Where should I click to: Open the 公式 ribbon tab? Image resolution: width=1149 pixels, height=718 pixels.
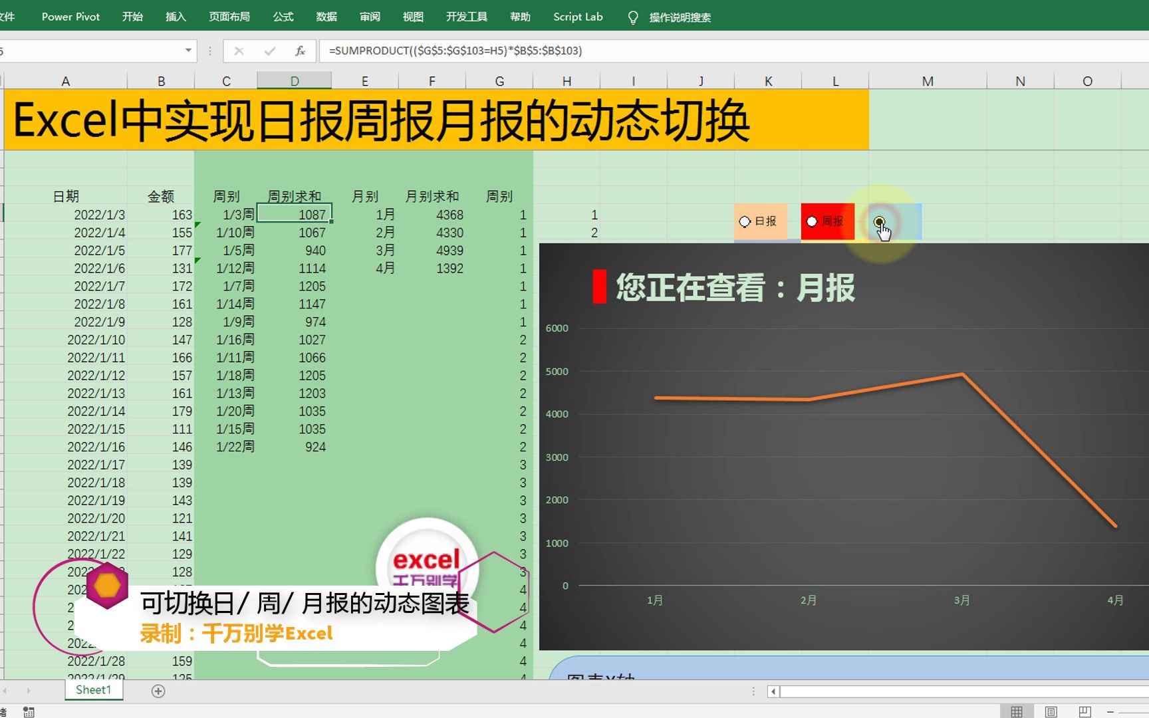point(283,17)
